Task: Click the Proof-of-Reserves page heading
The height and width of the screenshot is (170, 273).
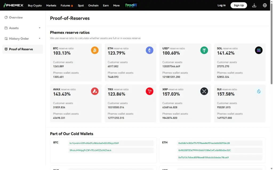Action: [70, 18]
